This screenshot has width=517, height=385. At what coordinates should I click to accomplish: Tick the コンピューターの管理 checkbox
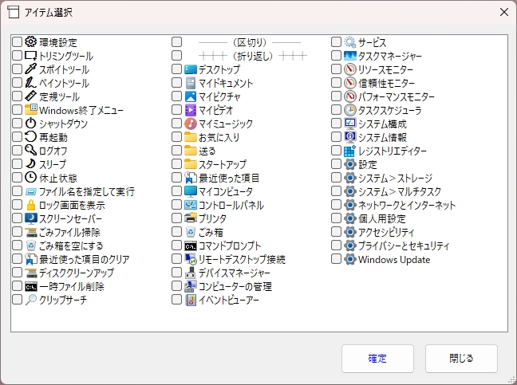coord(177,286)
